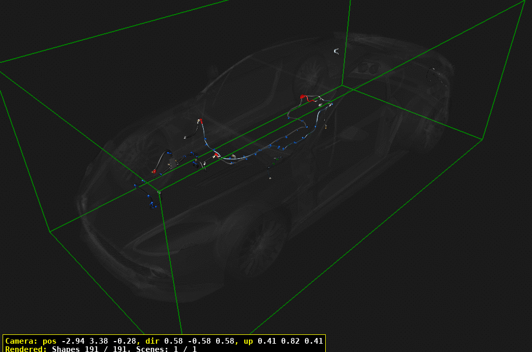The height and width of the screenshot is (352, 532).
Task: Click the red fastener at the mid-harness branch
Action: point(216,155)
